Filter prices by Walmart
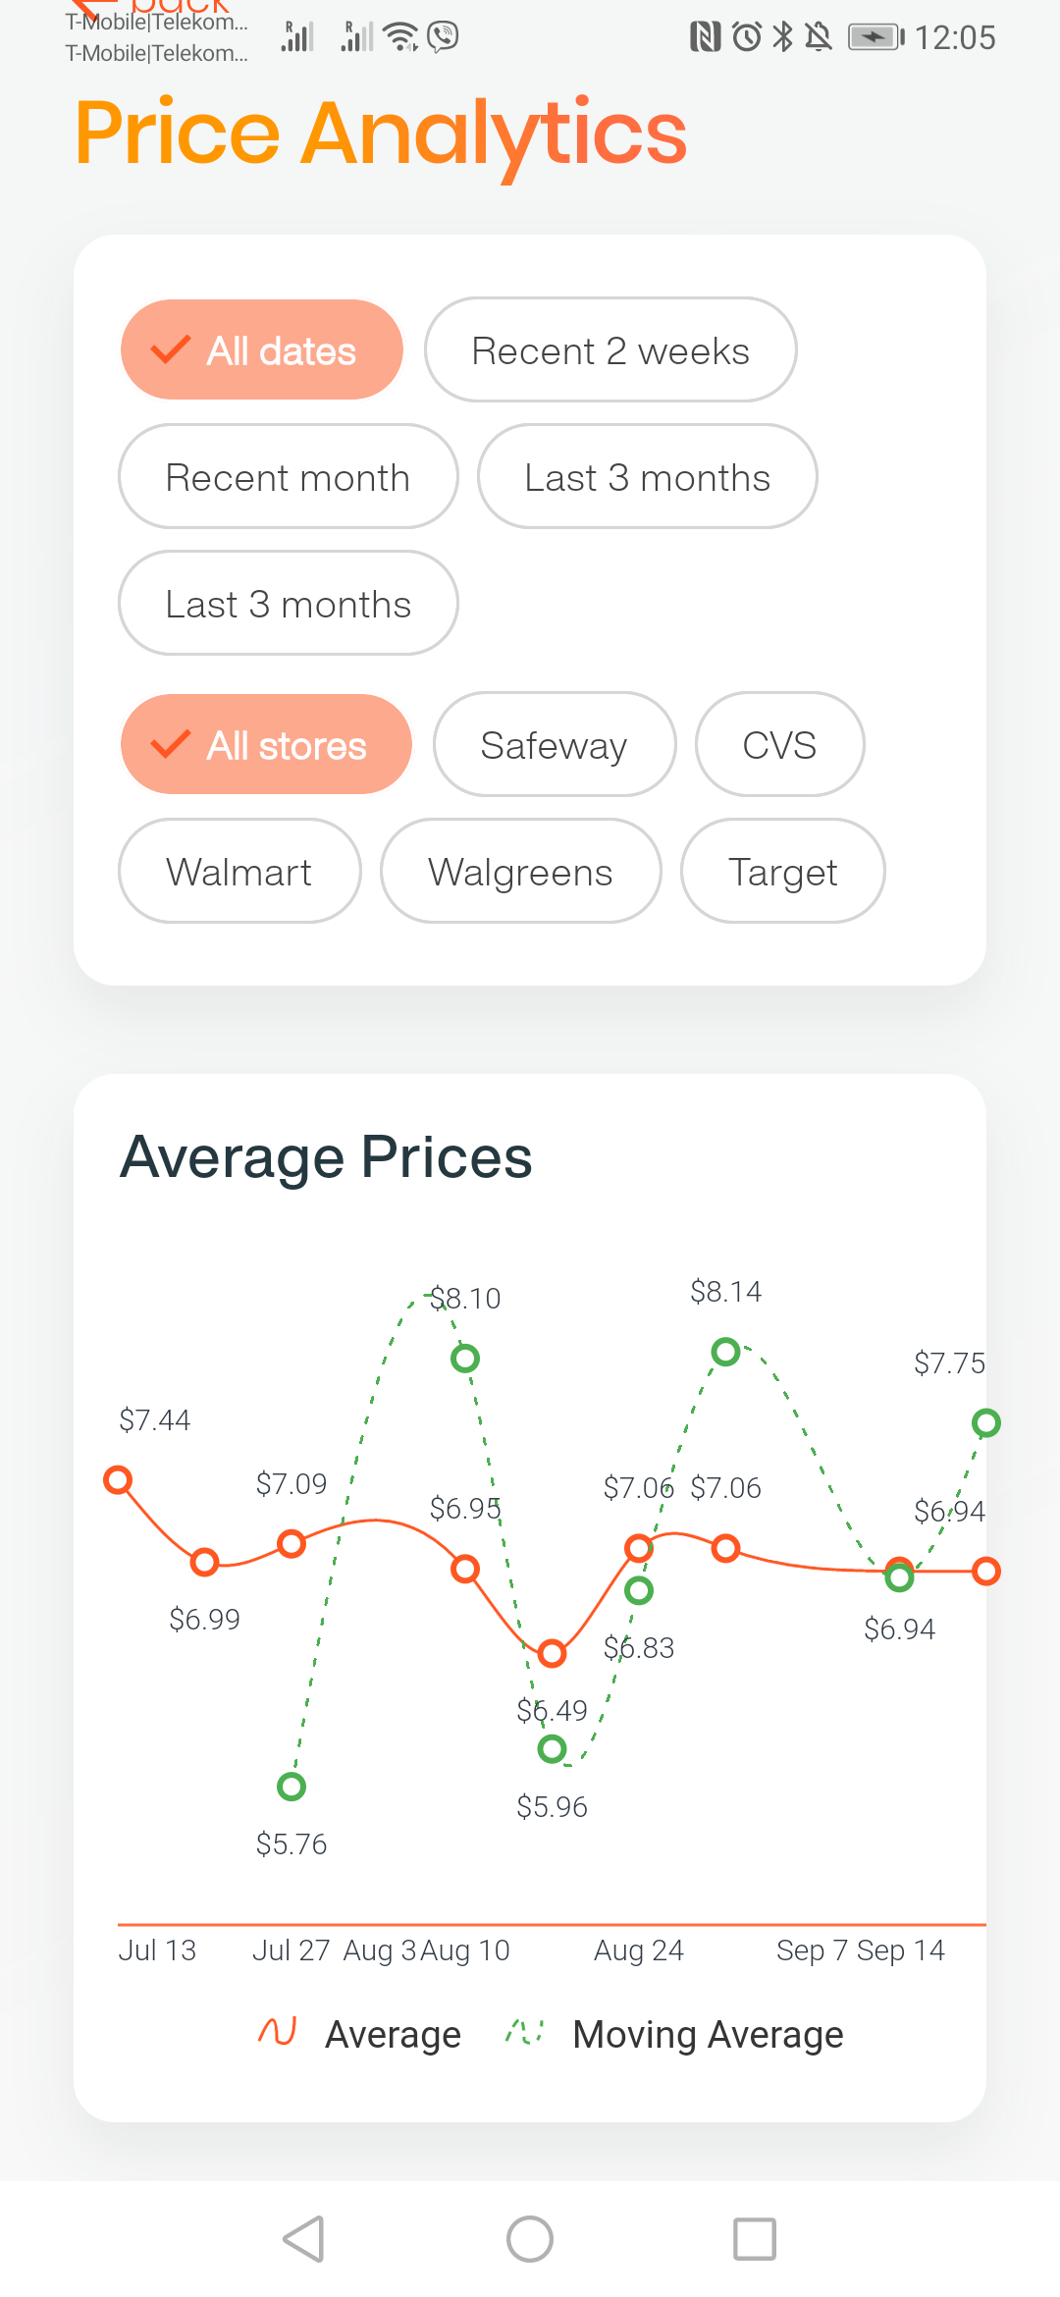Screen dimensions: 1060x2297 239,871
